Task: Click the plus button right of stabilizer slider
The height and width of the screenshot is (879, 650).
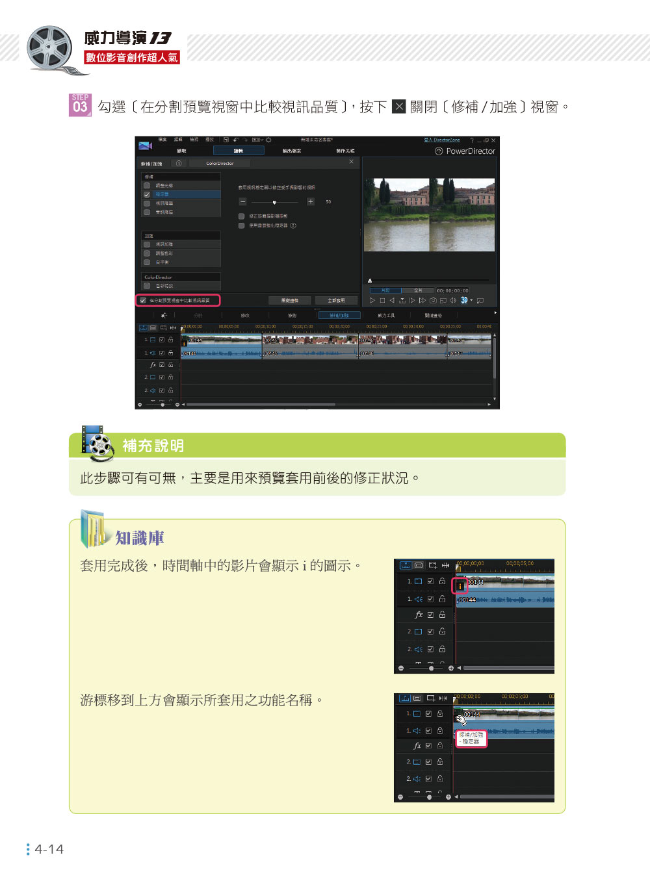Action: (311, 202)
